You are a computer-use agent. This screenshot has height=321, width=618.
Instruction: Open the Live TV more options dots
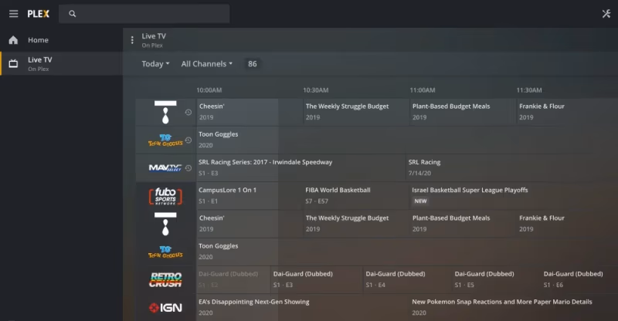pyautogui.click(x=132, y=40)
